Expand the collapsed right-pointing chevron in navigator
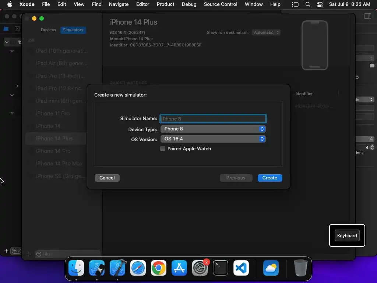 pos(17,86)
